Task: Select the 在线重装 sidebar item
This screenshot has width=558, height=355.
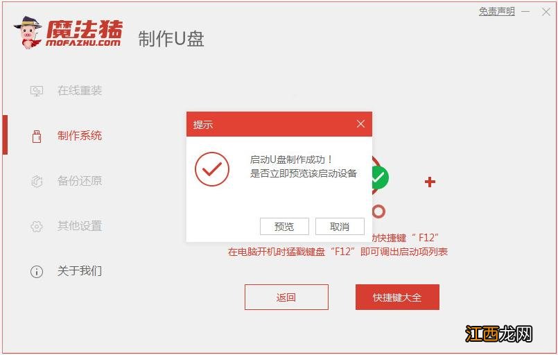Action: pyautogui.click(x=80, y=90)
